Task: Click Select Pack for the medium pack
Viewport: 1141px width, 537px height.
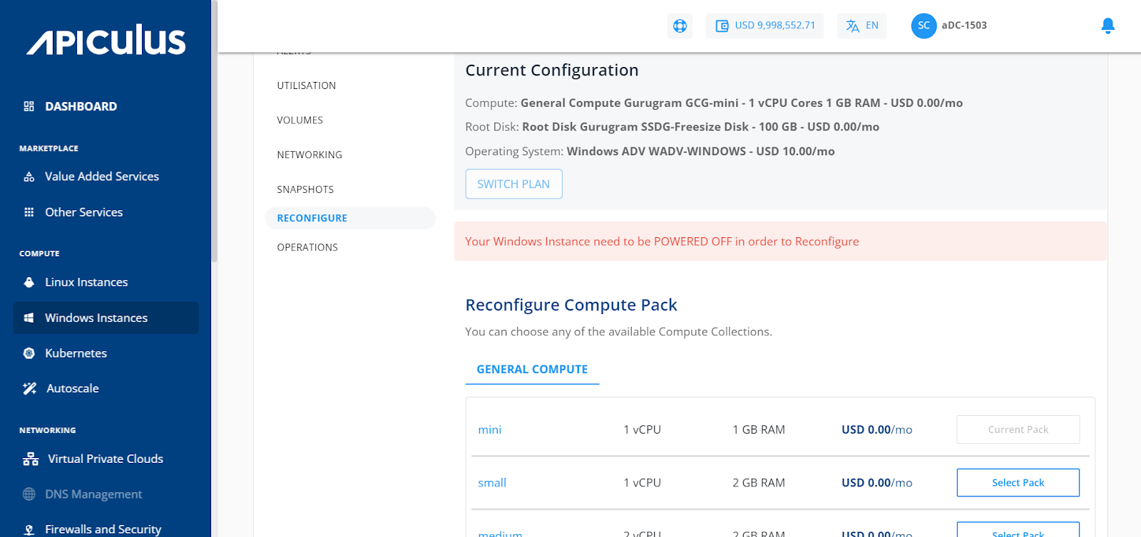Action: (1018, 531)
